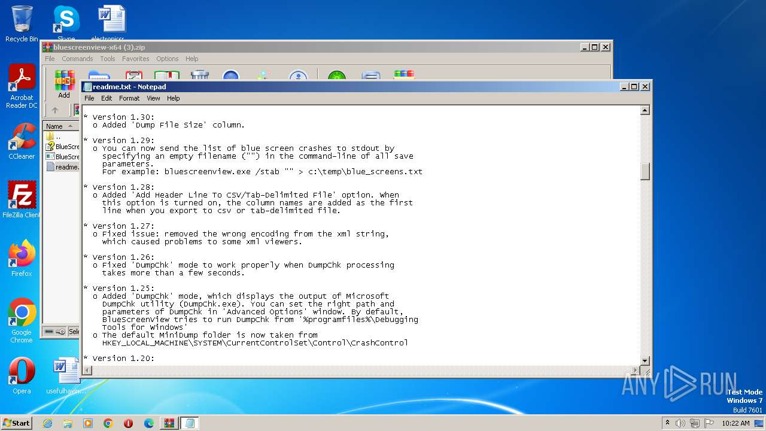This screenshot has height=431, width=766.
Task: Click the Extract To folder icon in WinRAR
Action: 99,75
